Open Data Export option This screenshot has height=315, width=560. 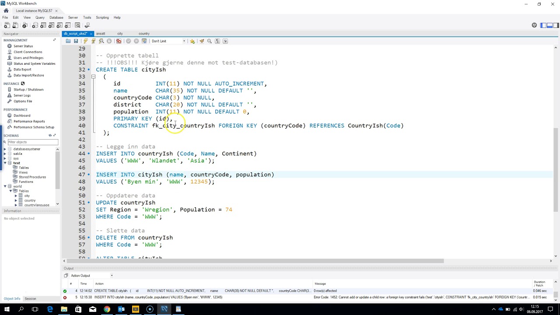point(22,69)
